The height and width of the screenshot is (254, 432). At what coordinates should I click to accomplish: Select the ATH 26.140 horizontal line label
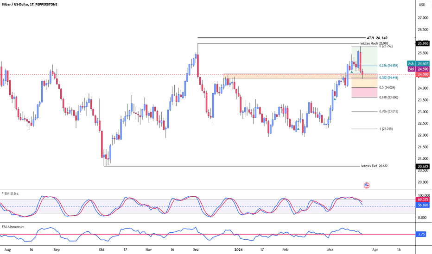[x=377, y=38]
